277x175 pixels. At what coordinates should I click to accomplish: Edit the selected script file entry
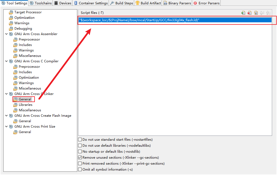256,13
